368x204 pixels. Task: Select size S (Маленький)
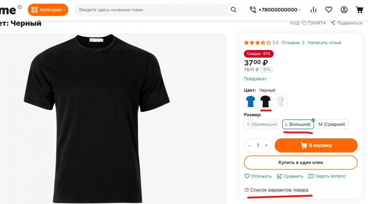(x=262, y=124)
